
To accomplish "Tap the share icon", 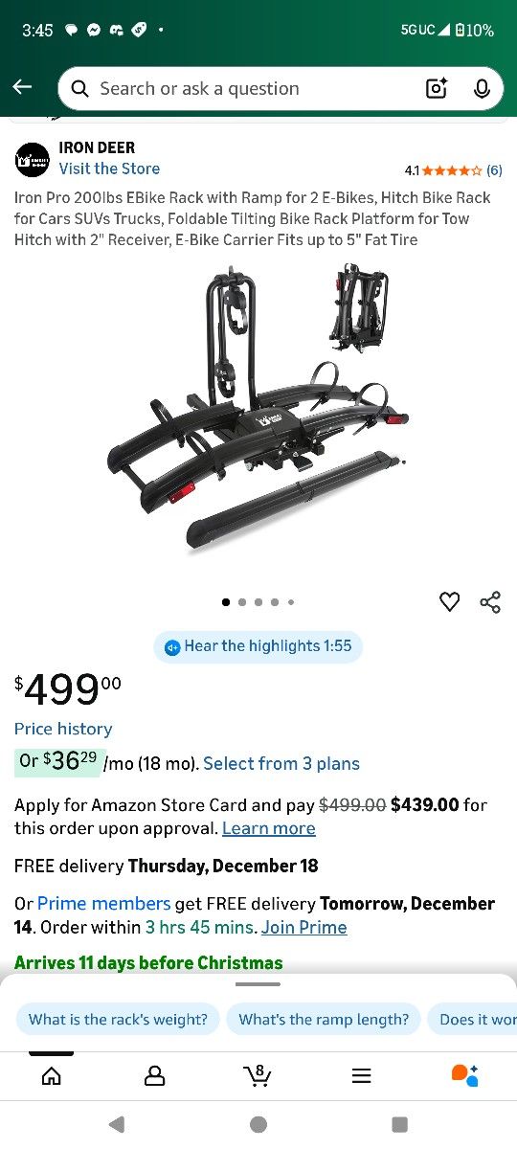I will pos(490,601).
